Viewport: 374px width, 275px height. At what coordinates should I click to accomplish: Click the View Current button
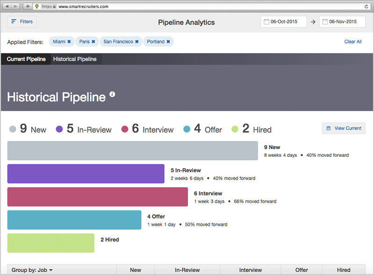344,128
